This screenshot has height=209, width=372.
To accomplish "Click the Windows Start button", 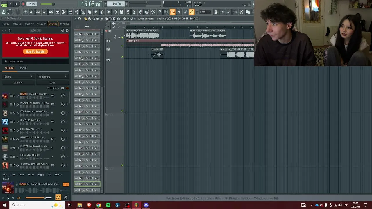I will point(4,205).
